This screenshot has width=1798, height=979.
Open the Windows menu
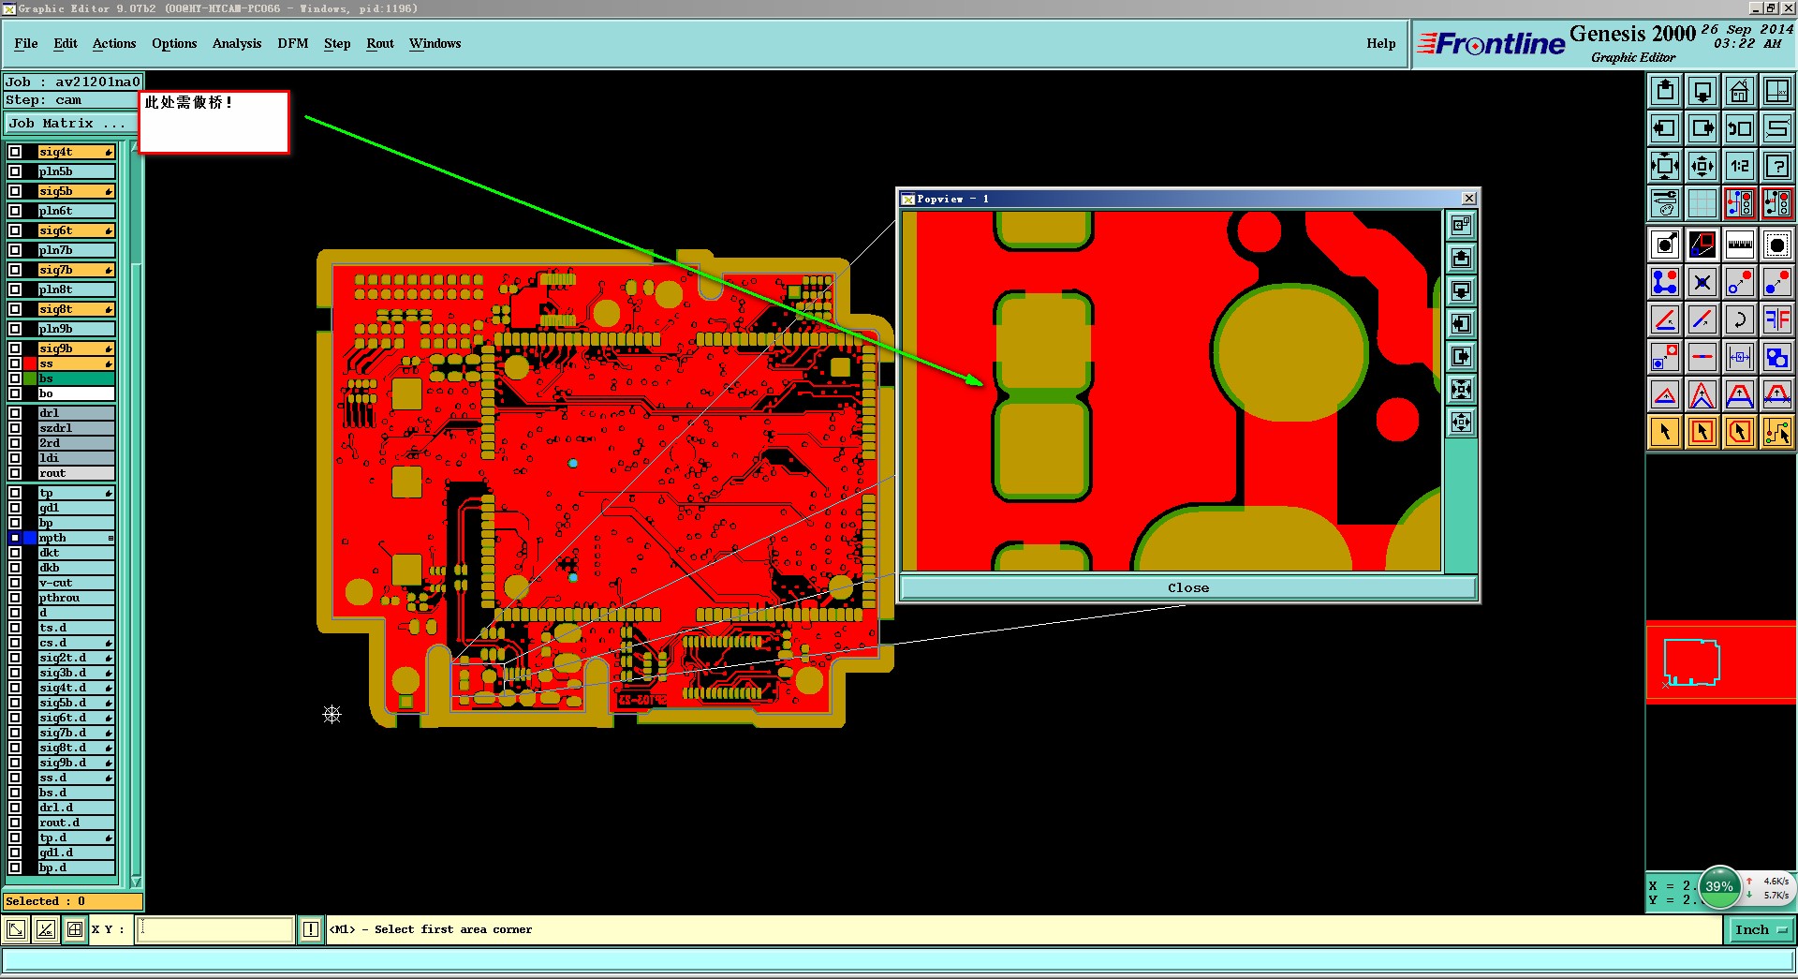(x=435, y=43)
